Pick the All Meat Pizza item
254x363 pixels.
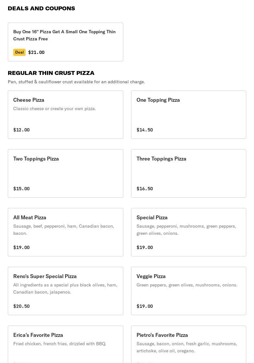coord(65,232)
